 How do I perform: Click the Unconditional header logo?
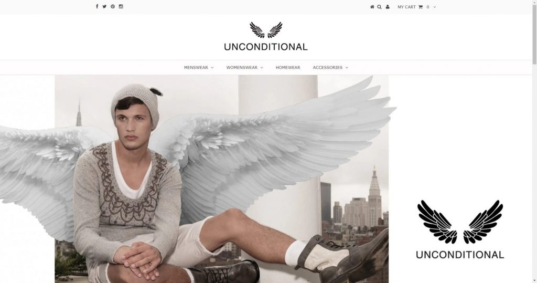tap(266, 36)
